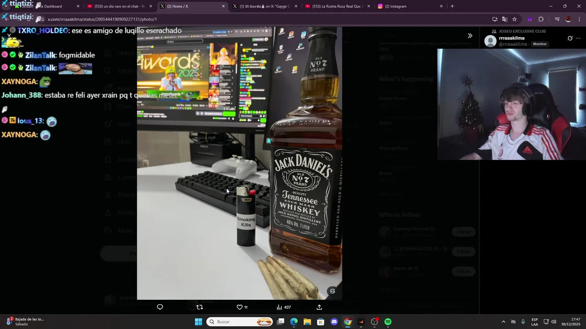Close the Home / X tab
The width and height of the screenshot is (586, 329).
(x=223, y=6)
